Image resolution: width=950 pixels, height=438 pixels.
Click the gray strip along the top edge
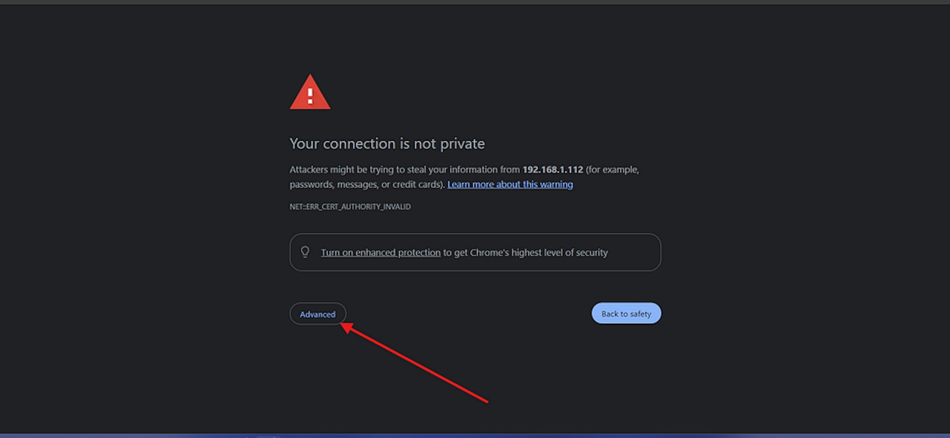point(475,2)
